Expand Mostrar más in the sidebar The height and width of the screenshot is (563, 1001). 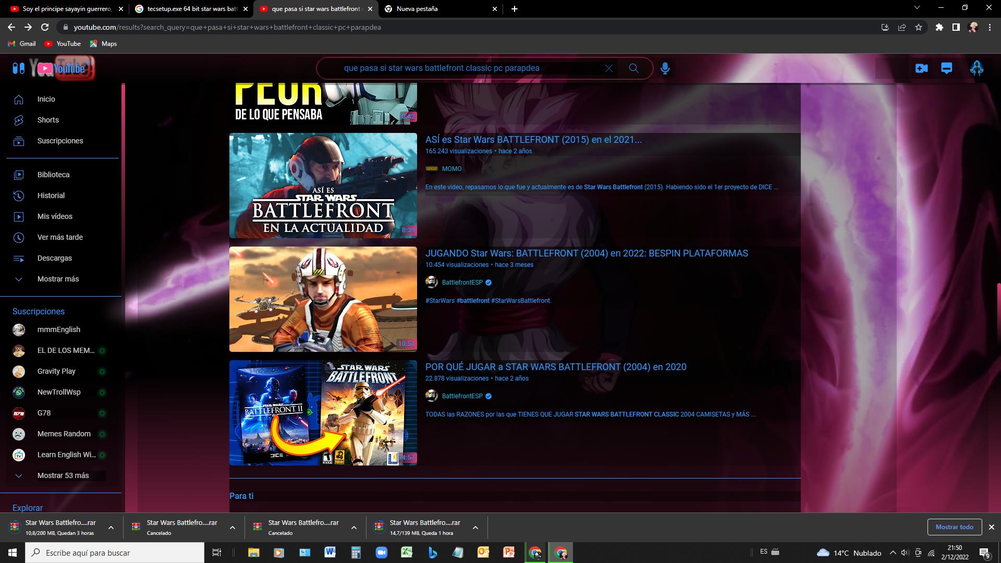pyautogui.click(x=58, y=279)
